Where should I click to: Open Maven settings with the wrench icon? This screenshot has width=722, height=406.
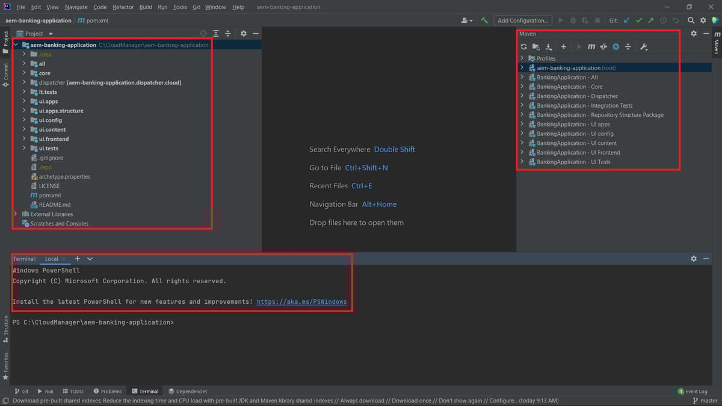coord(643,46)
